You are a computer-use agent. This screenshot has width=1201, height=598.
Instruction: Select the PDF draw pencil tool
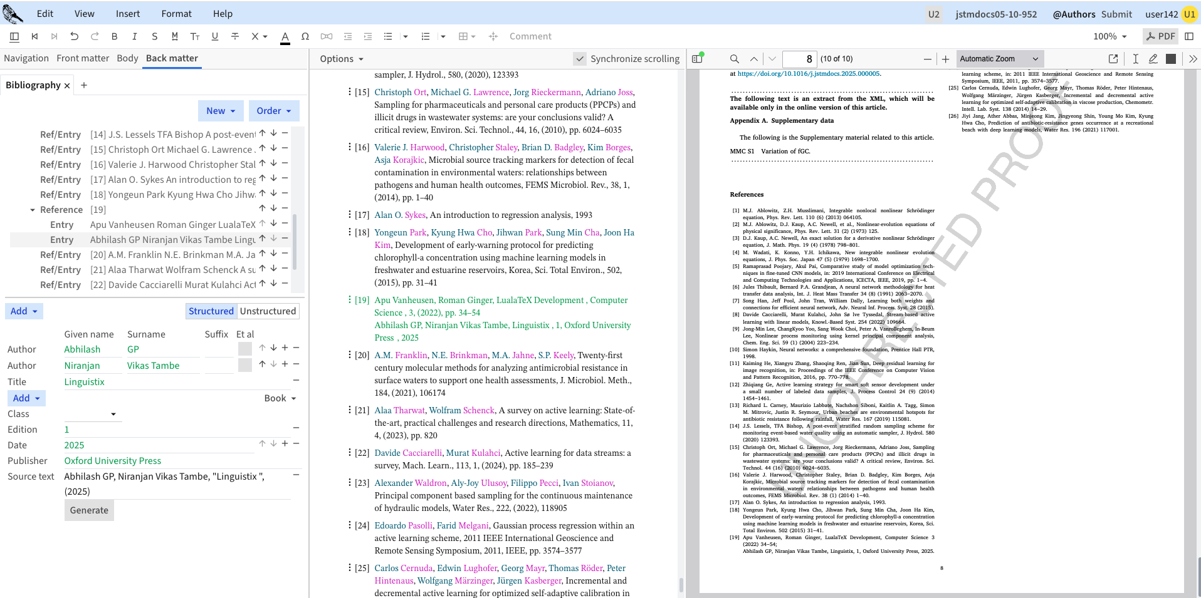pos(1153,59)
